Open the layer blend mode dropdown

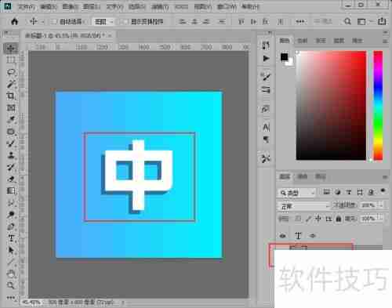pos(304,206)
